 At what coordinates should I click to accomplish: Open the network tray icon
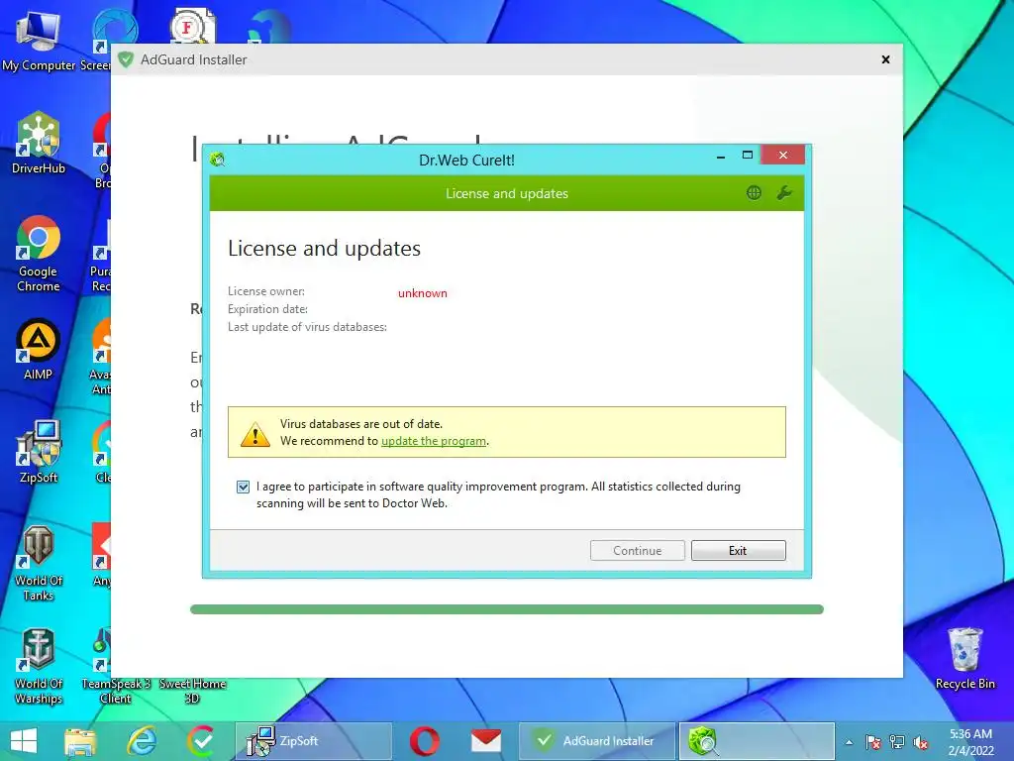(x=897, y=743)
